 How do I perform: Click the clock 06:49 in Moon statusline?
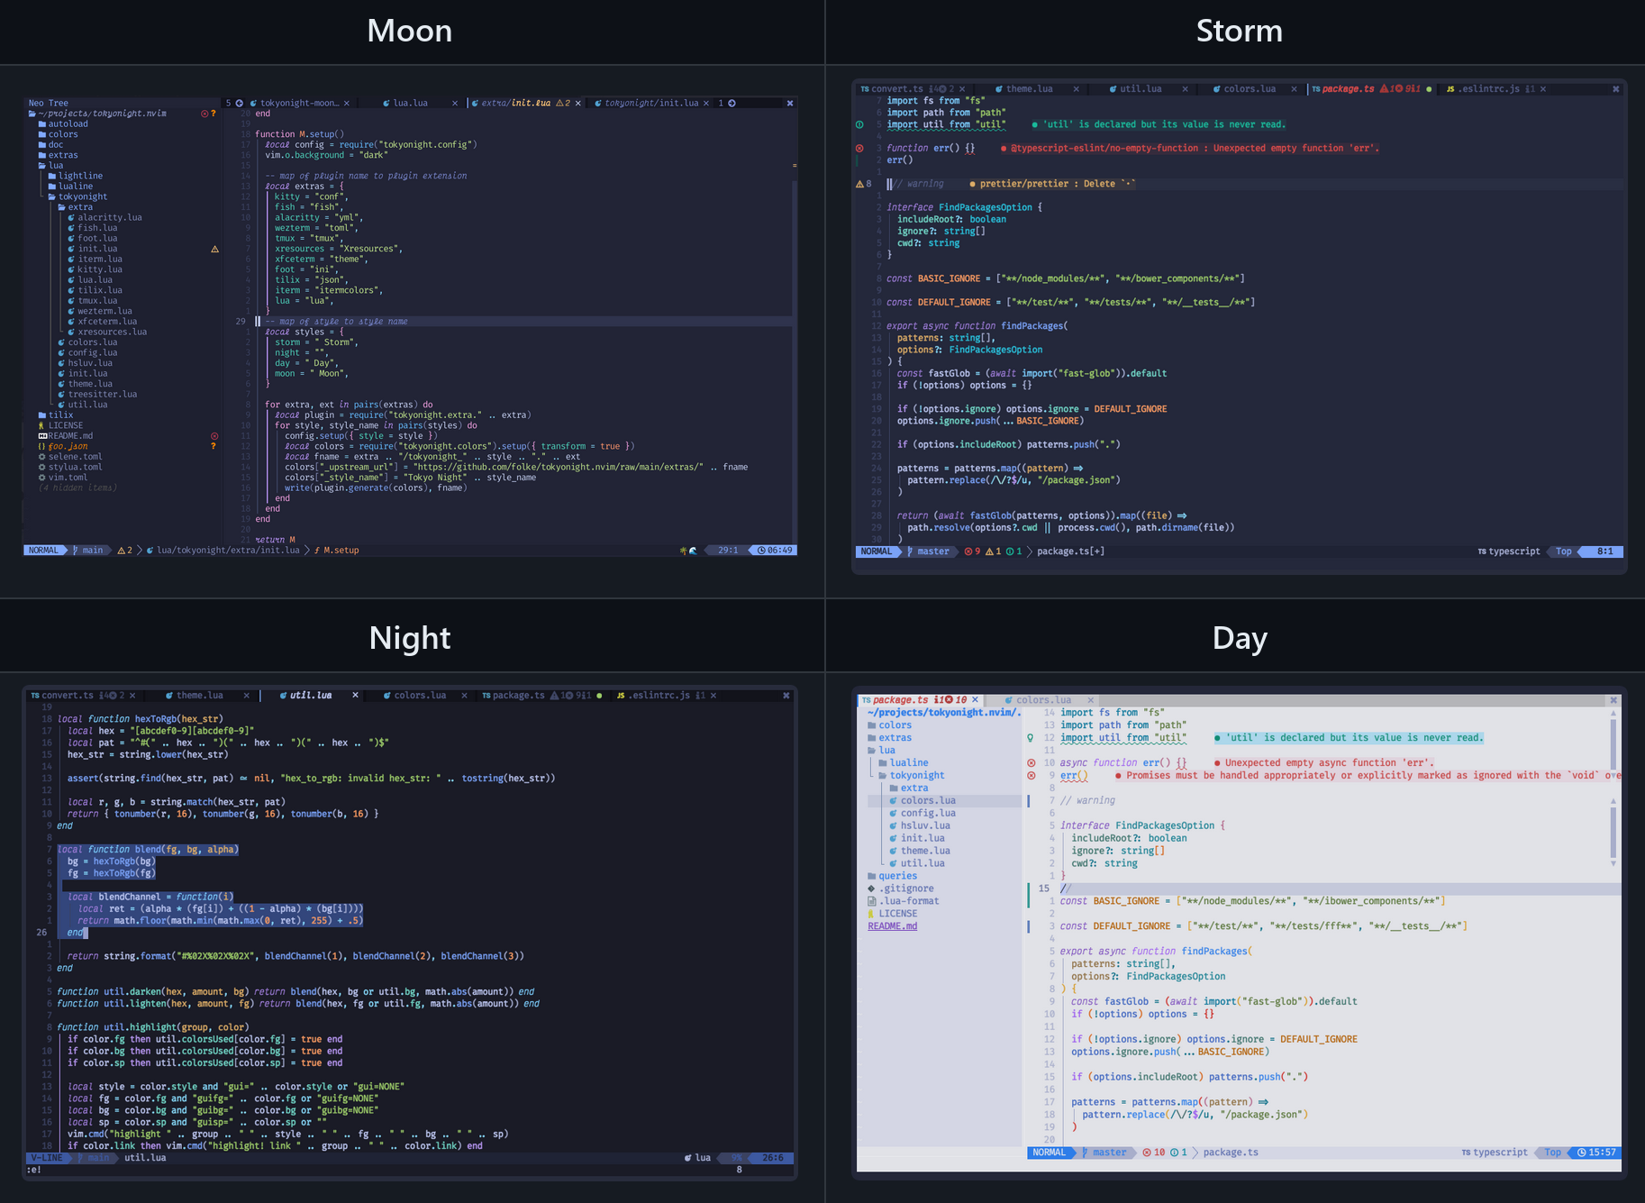click(x=775, y=550)
